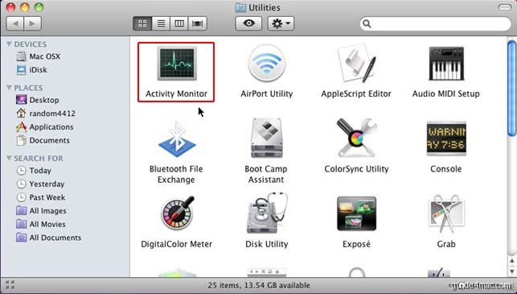
Task: Go forward with the right arrow button
Action: coord(32,23)
